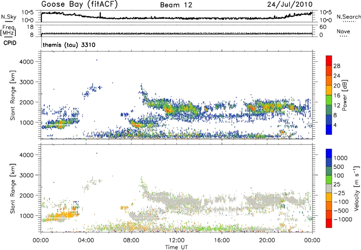This screenshot has width=361, height=250.
Task: Click the "04:00" time tick label
Action: pos(86,241)
